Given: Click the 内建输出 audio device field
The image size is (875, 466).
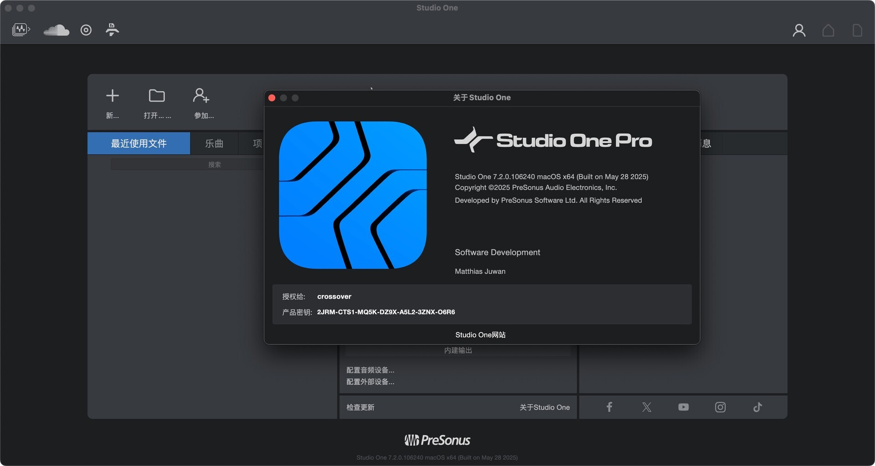Looking at the screenshot, I should tap(458, 350).
